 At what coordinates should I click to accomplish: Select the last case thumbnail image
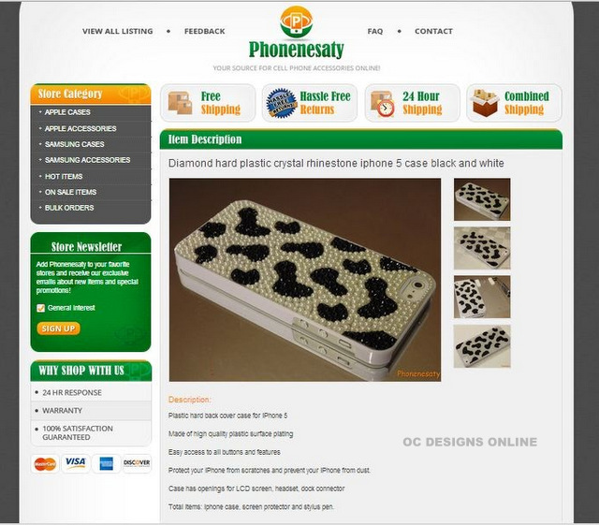click(482, 346)
